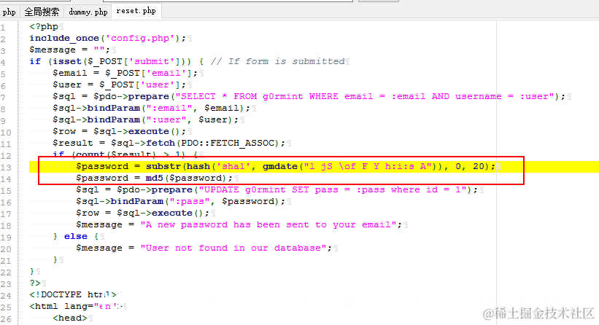This screenshot has height=325, width=599.
Task: Click line number 13 in the gutter
Action: point(6,168)
